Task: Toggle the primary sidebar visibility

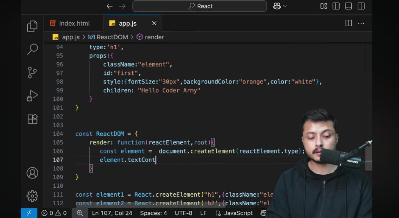Action: [336, 6]
